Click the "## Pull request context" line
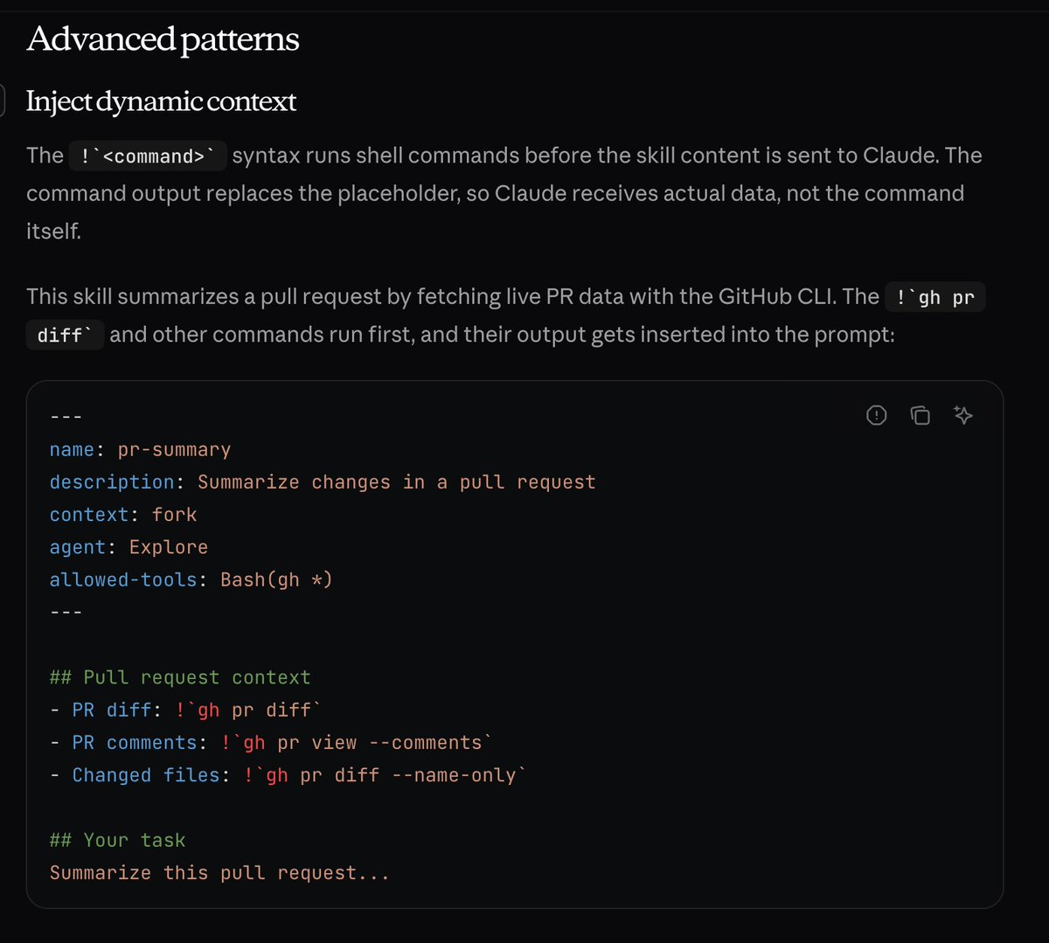 [x=180, y=677]
